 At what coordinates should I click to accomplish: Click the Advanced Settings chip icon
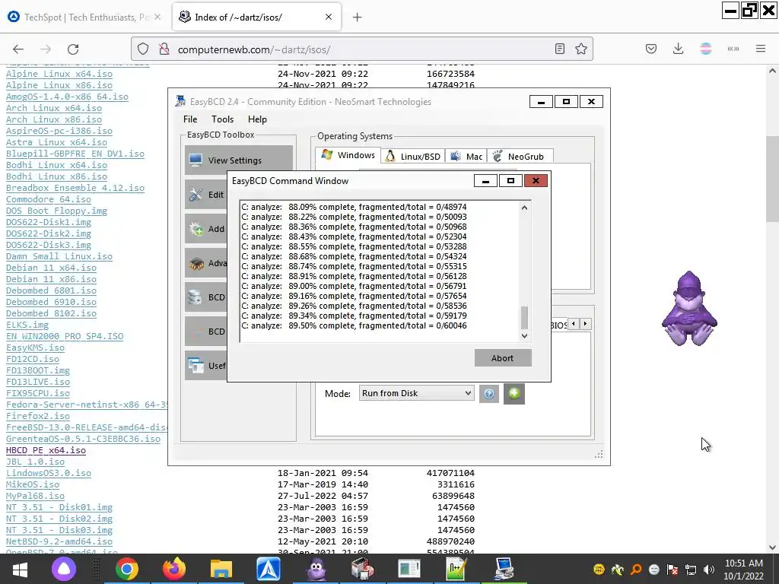tap(196, 263)
